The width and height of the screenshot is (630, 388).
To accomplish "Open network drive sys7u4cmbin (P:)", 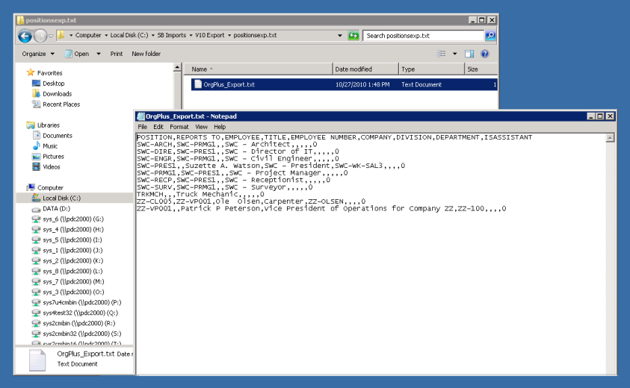I will tap(82, 302).
